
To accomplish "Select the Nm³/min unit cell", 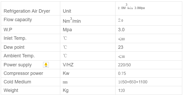I will click(x=88, y=20).
